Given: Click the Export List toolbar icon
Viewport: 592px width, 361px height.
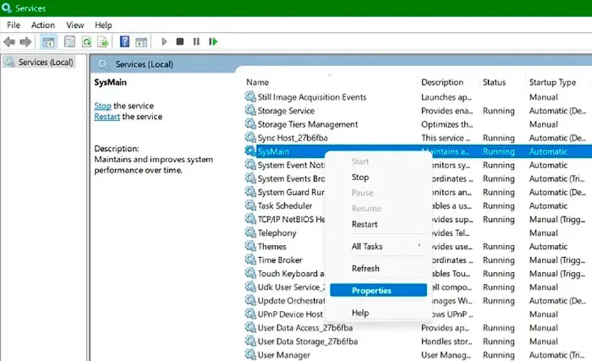Looking at the screenshot, I should (x=102, y=42).
